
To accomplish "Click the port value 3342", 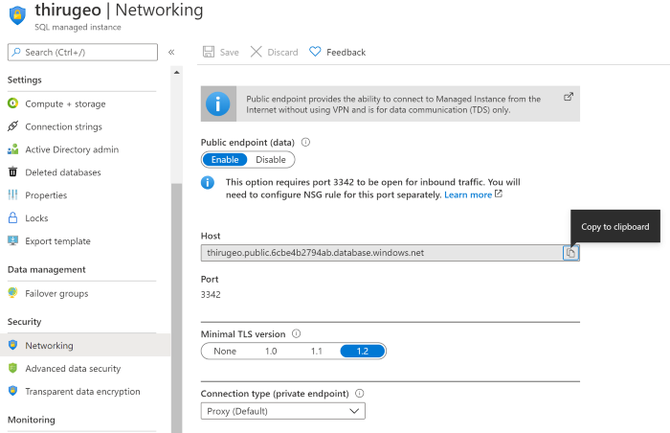I will point(211,294).
